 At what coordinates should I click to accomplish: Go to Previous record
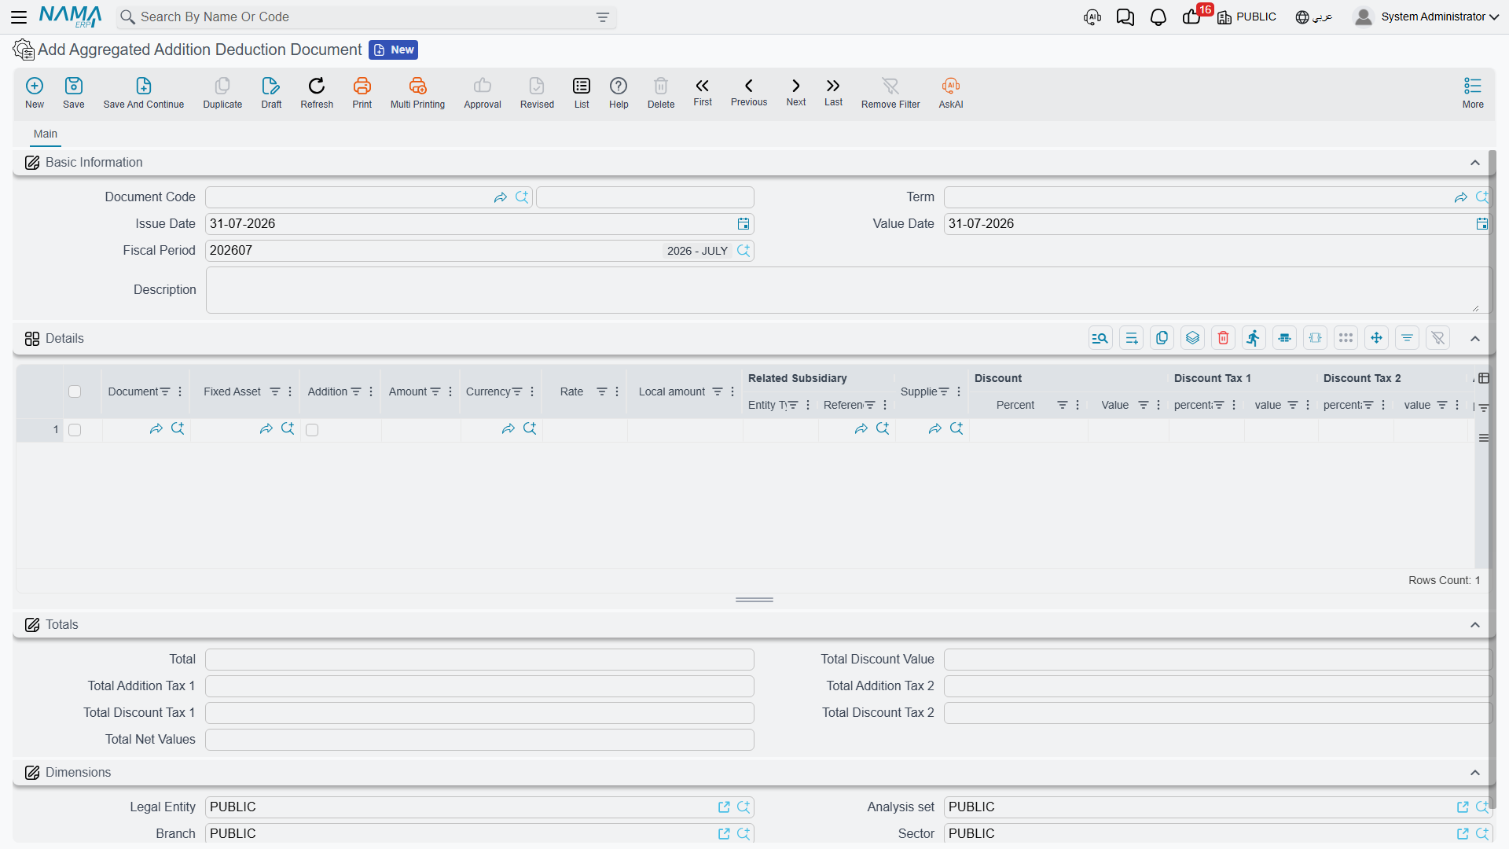coord(749,92)
